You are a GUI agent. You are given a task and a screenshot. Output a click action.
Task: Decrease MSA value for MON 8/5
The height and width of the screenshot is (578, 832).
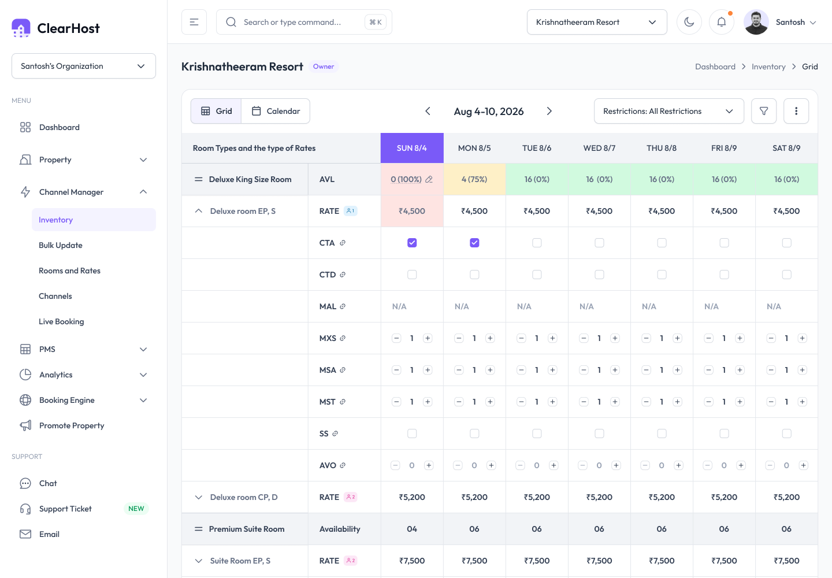(459, 370)
